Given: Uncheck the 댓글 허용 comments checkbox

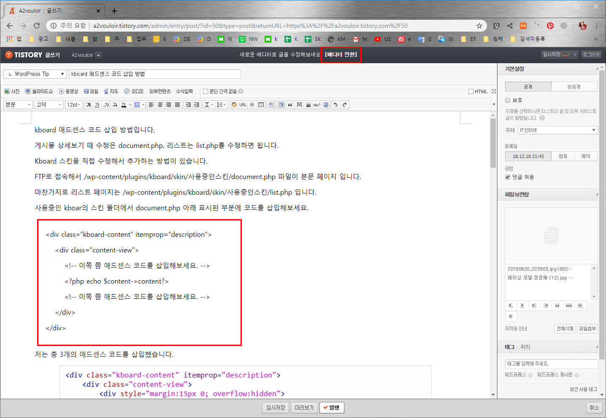Looking at the screenshot, I should pos(508,177).
